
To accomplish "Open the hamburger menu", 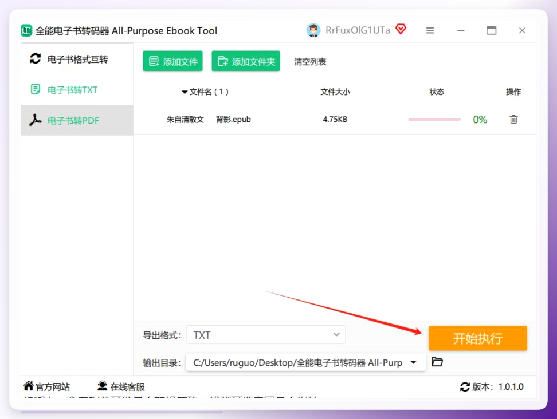I will pyautogui.click(x=430, y=30).
